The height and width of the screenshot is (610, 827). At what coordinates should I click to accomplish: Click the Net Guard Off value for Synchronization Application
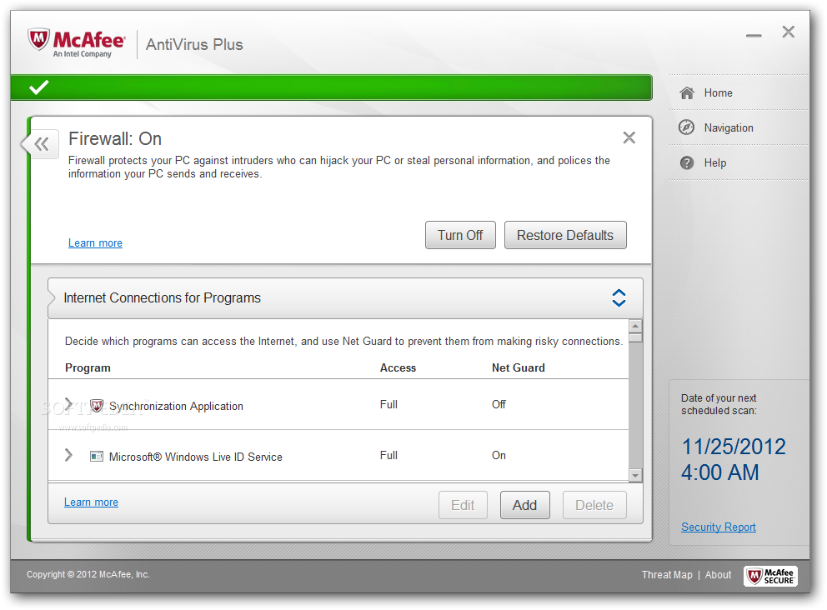(499, 404)
